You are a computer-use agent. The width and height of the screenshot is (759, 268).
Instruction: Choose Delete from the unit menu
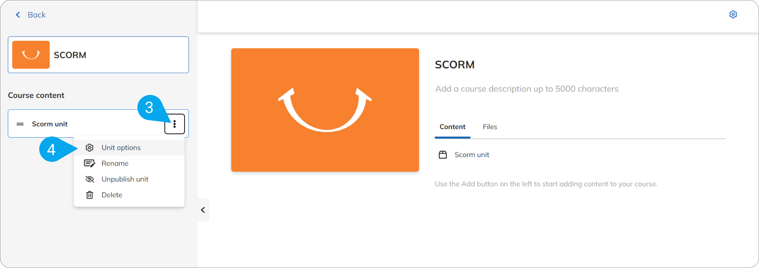[x=129, y=195]
